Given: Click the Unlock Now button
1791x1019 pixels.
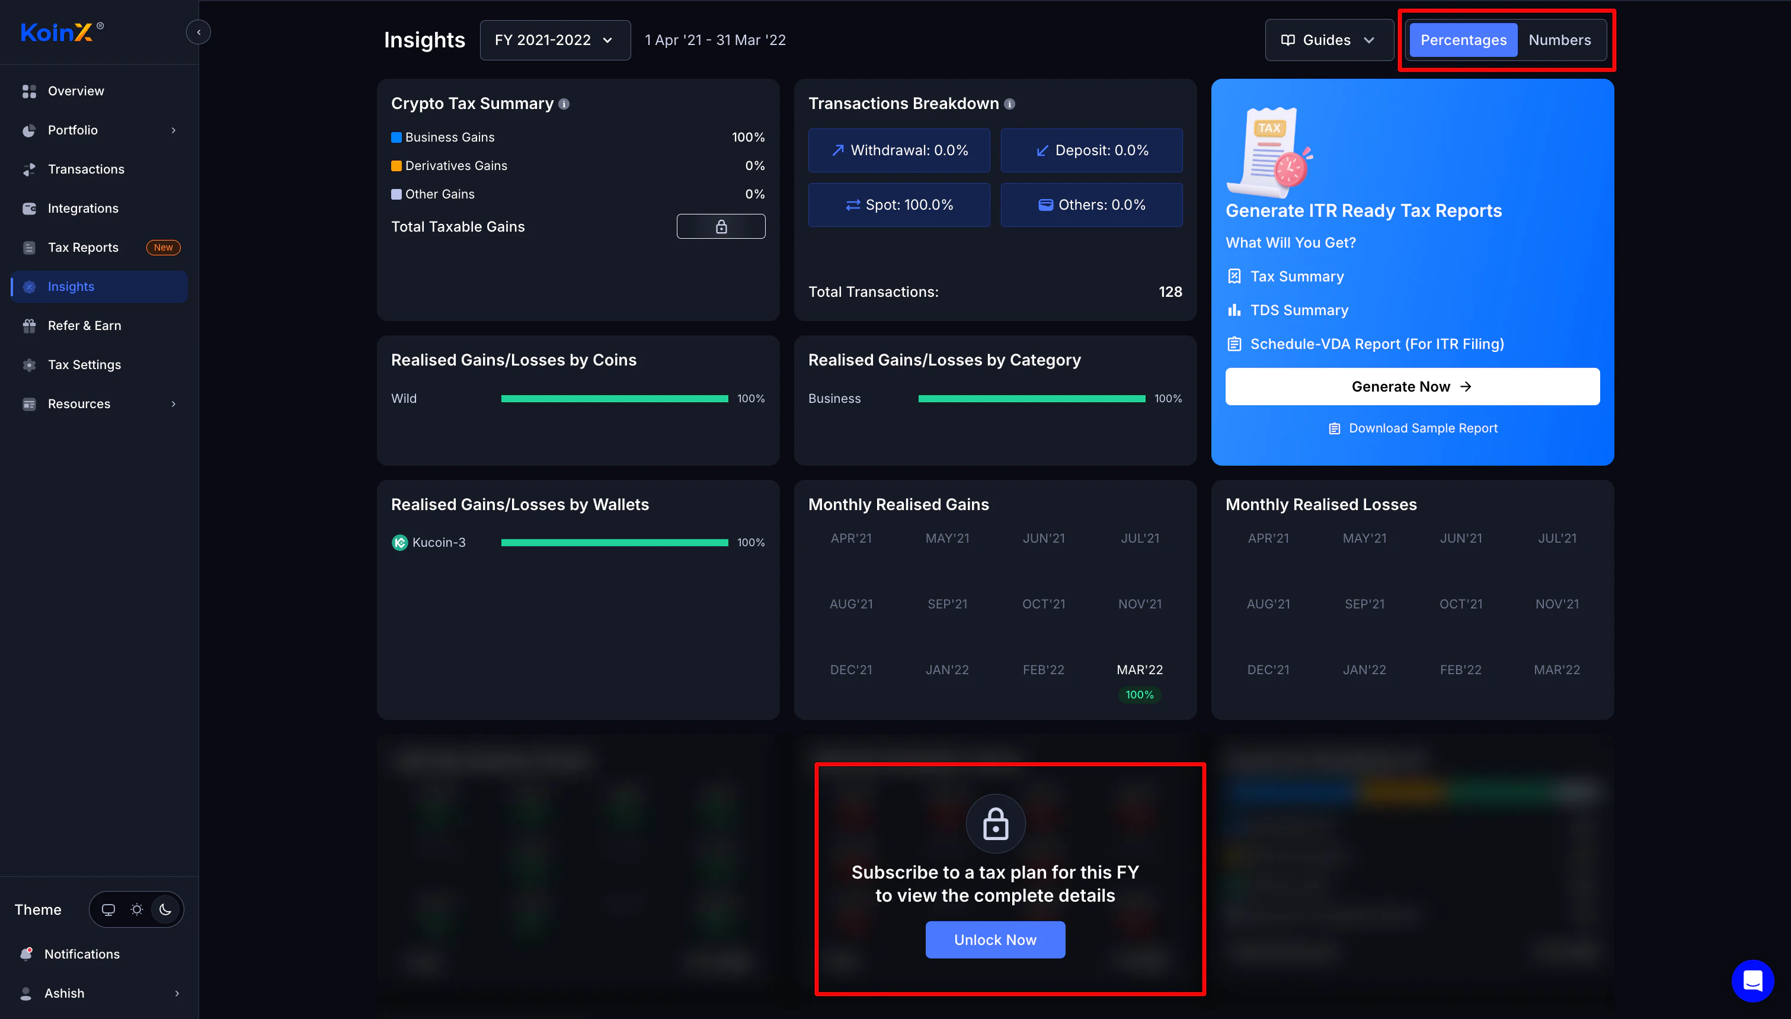Looking at the screenshot, I should click(x=995, y=940).
